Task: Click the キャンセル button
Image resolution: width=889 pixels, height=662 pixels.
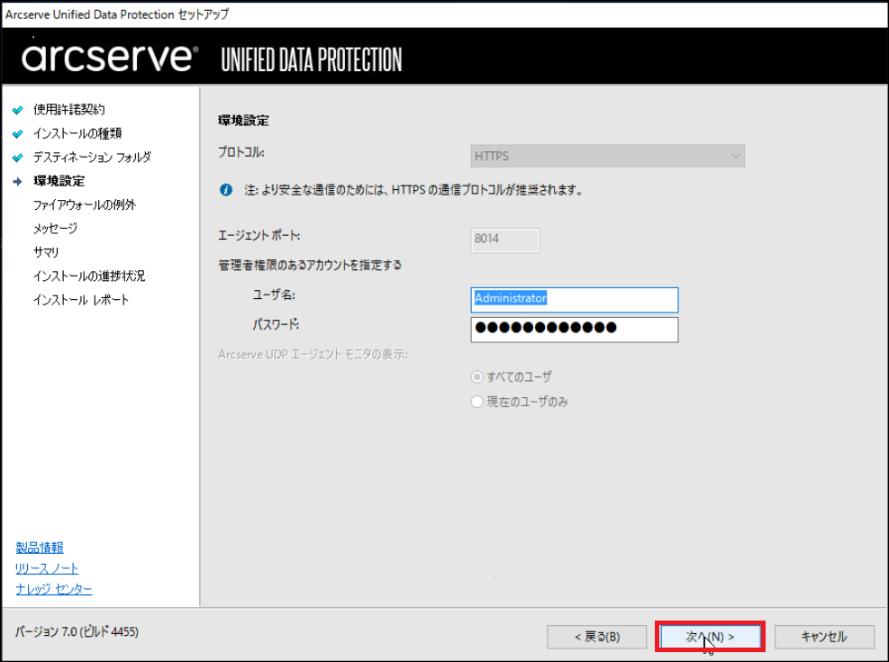Action: tap(824, 637)
